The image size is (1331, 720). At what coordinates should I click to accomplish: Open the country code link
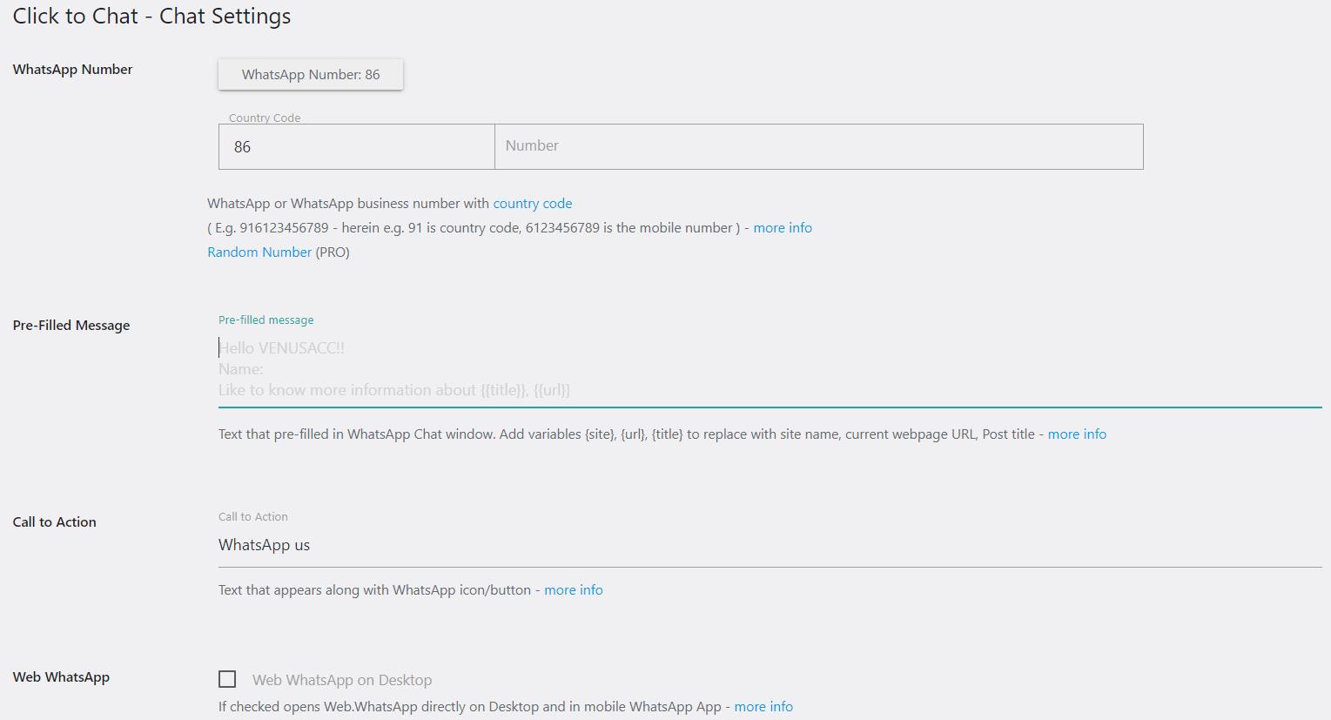coord(532,204)
